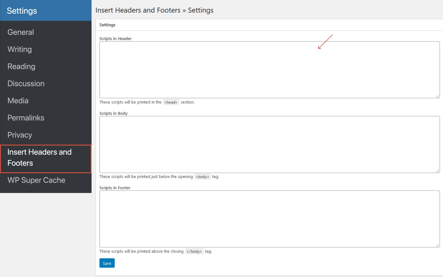Open the Settings menu in the sidebar
This screenshot has height=277, width=443.
click(22, 11)
